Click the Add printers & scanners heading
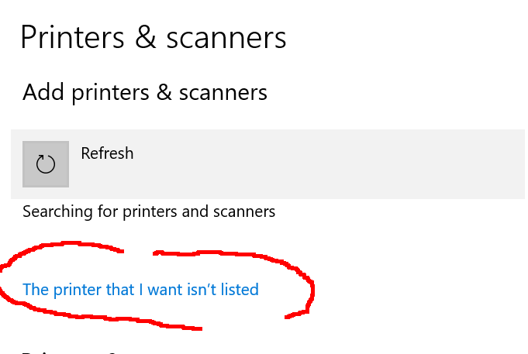528x354 pixels. tap(145, 92)
